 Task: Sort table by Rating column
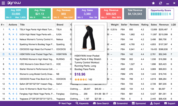(145, 25)
